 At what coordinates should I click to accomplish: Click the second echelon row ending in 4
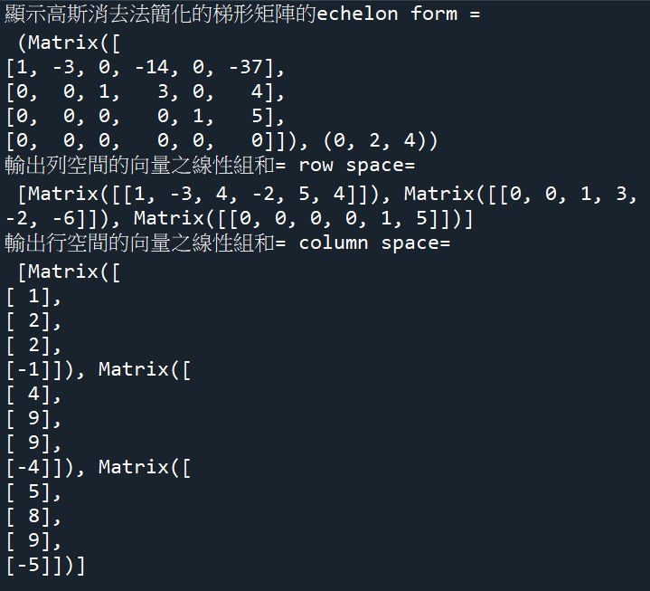coord(145,91)
